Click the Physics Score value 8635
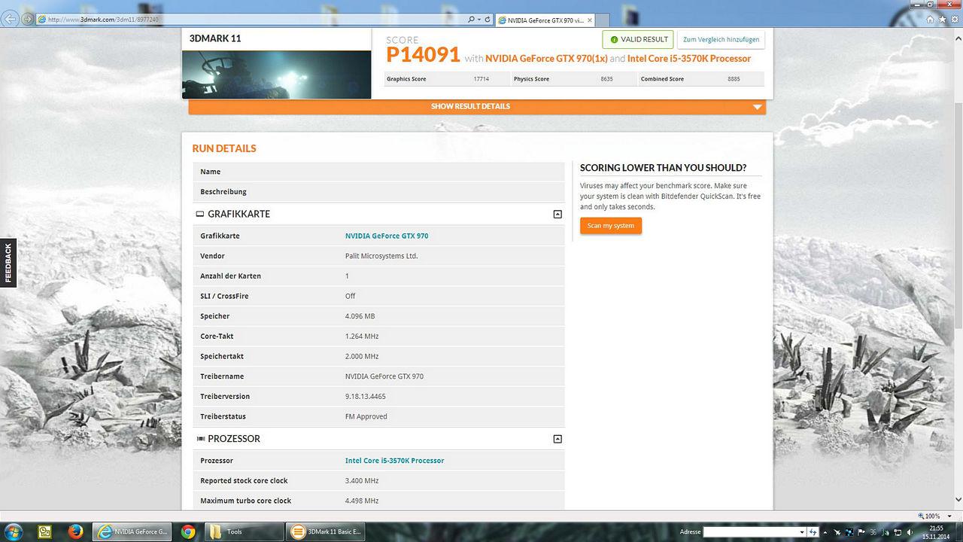Viewport: 963px width, 542px height. 606,79
